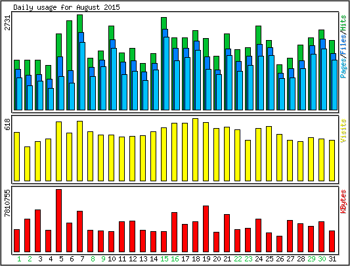Select day 25 on the date axis
The image size is (350, 266).
269,259
